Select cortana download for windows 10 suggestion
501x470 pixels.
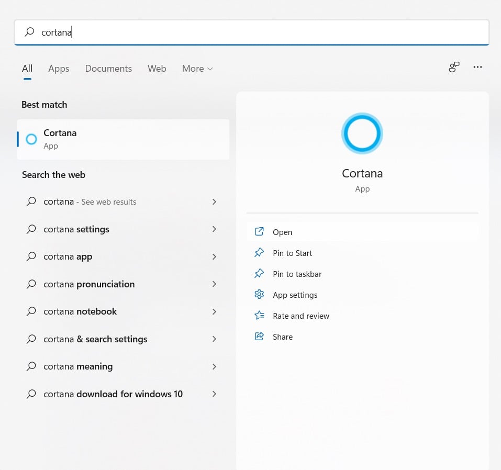tap(113, 394)
